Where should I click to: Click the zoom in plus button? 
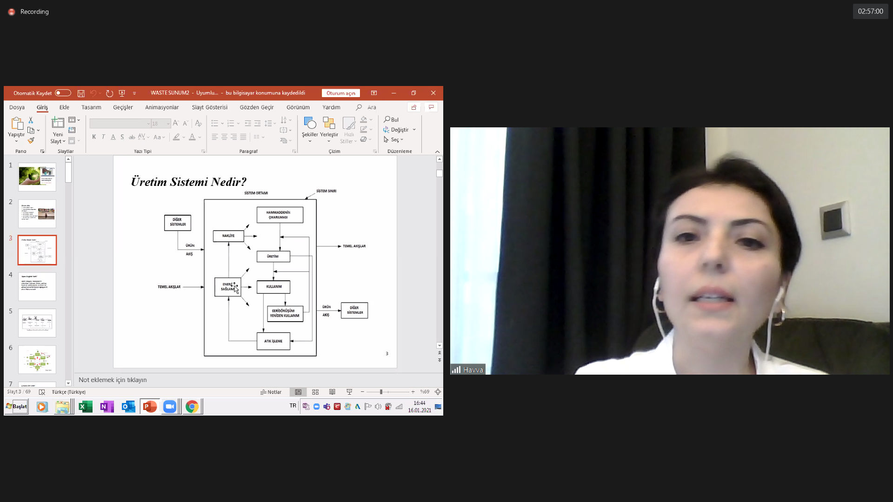[413, 392]
